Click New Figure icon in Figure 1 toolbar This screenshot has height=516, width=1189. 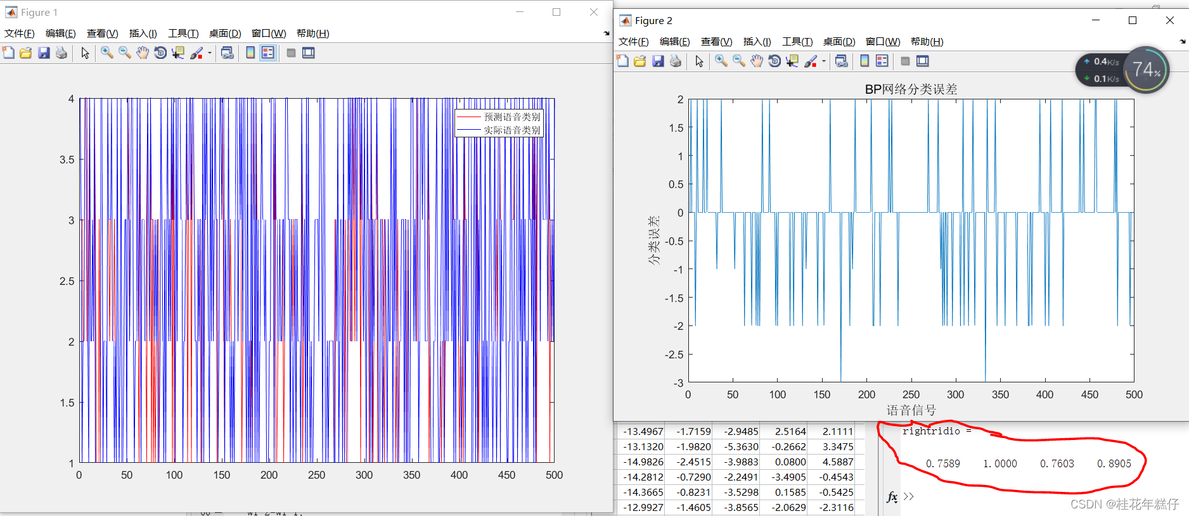(x=8, y=53)
